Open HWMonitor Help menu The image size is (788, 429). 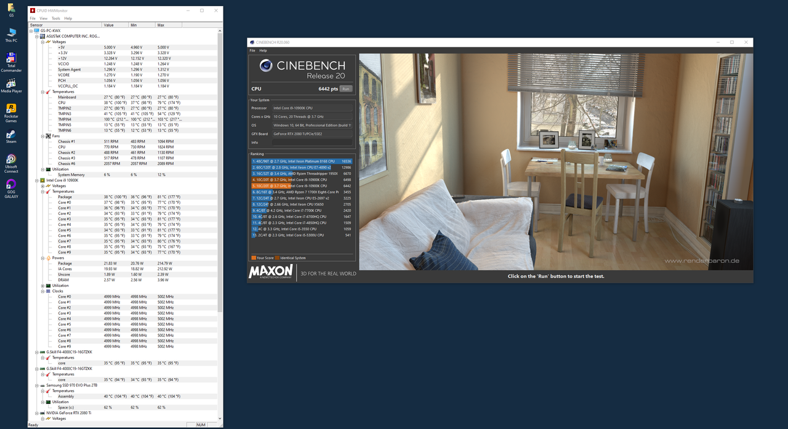[x=68, y=18]
